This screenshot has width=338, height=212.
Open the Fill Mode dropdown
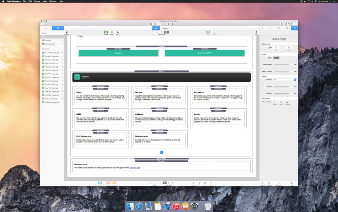click(x=284, y=80)
